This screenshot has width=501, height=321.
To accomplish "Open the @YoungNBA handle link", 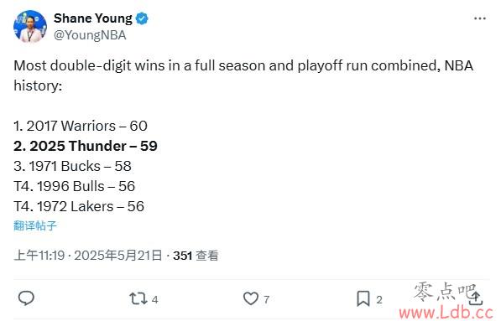I will pos(90,35).
